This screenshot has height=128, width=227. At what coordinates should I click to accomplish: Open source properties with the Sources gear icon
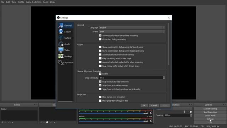click(x=47, y=122)
